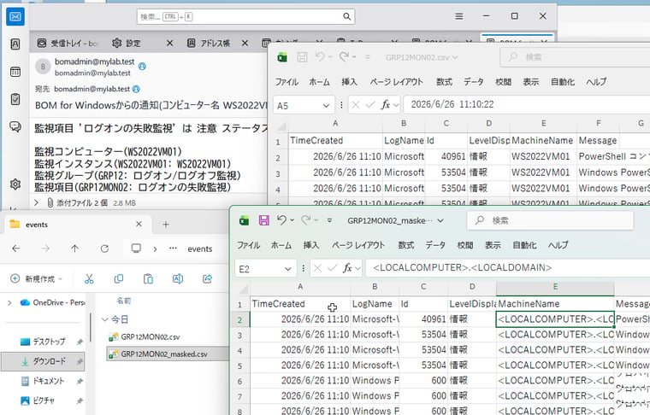This screenshot has height=415, width=650.
Task: Select column E header in masked Excel
Action: click(x=555, y=287)
